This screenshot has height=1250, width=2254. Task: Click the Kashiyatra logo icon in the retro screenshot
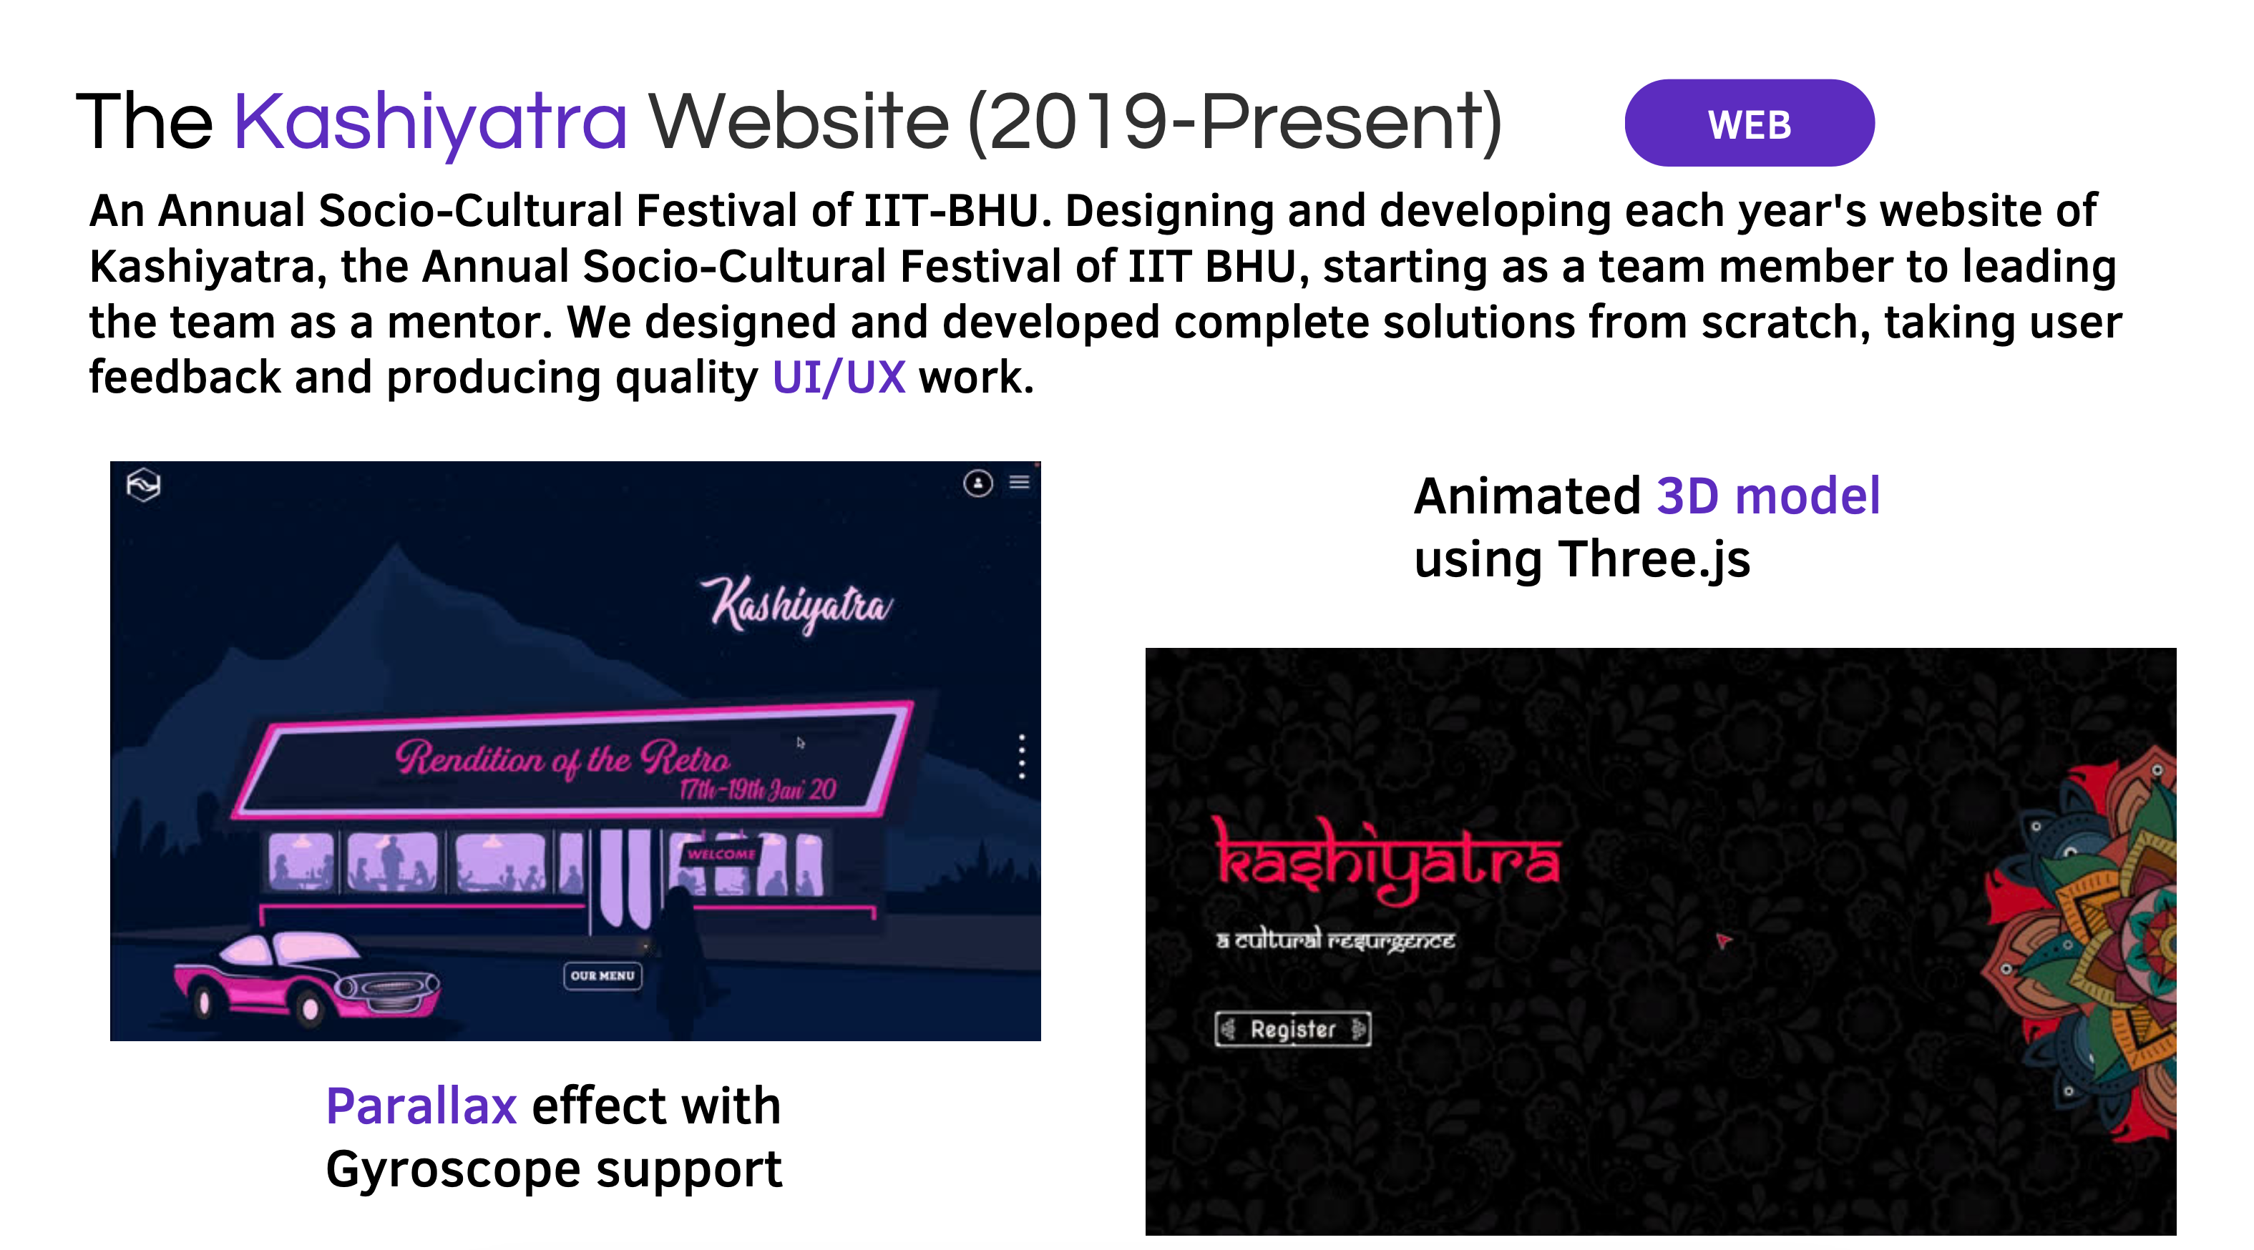coord(144,485)
